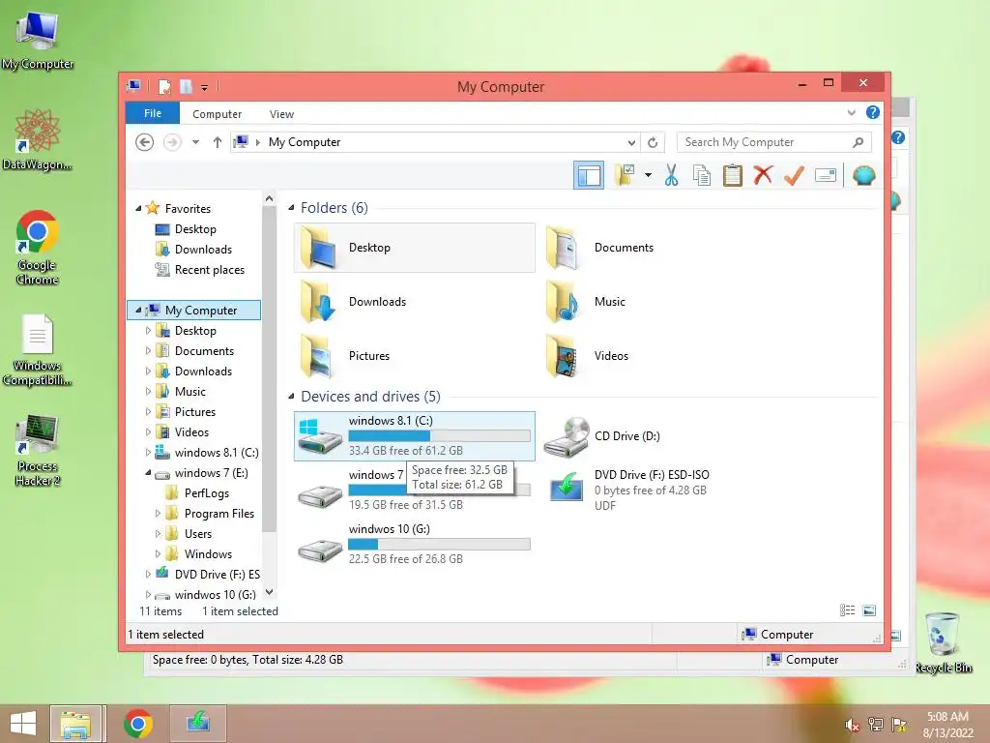Open CD Drive (D:) icon
Viewport: 990px width, 743px height.
point(566,436)
